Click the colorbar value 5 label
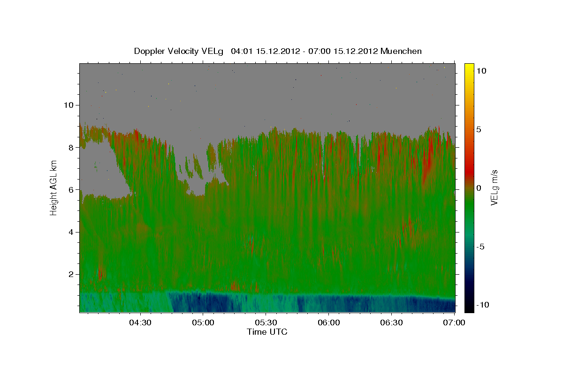Screen dimensions: 563x375 click(x=479, y=129)
